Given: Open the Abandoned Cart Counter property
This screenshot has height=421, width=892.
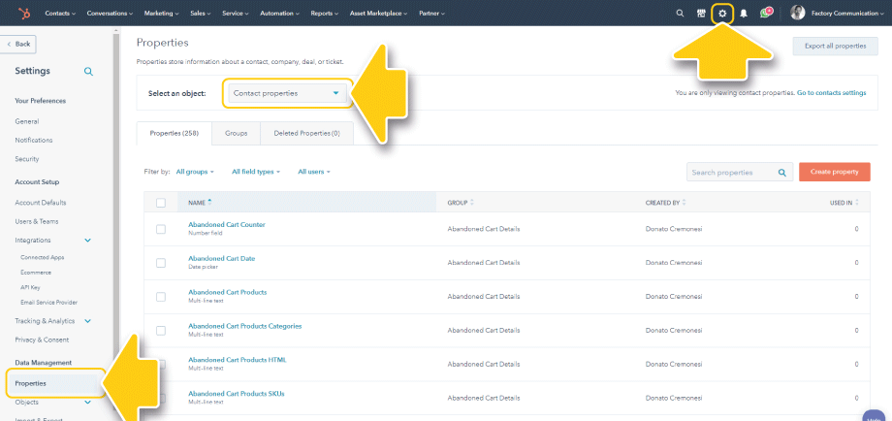Looking at the screenshot, I should click(227, 225).
